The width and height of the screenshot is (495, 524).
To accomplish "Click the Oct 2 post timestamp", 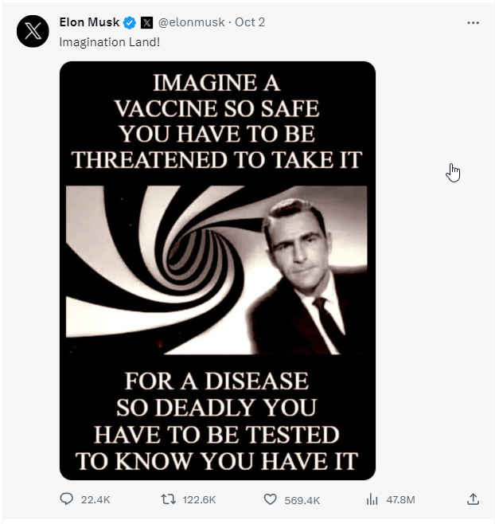I will tap(250, 22).
